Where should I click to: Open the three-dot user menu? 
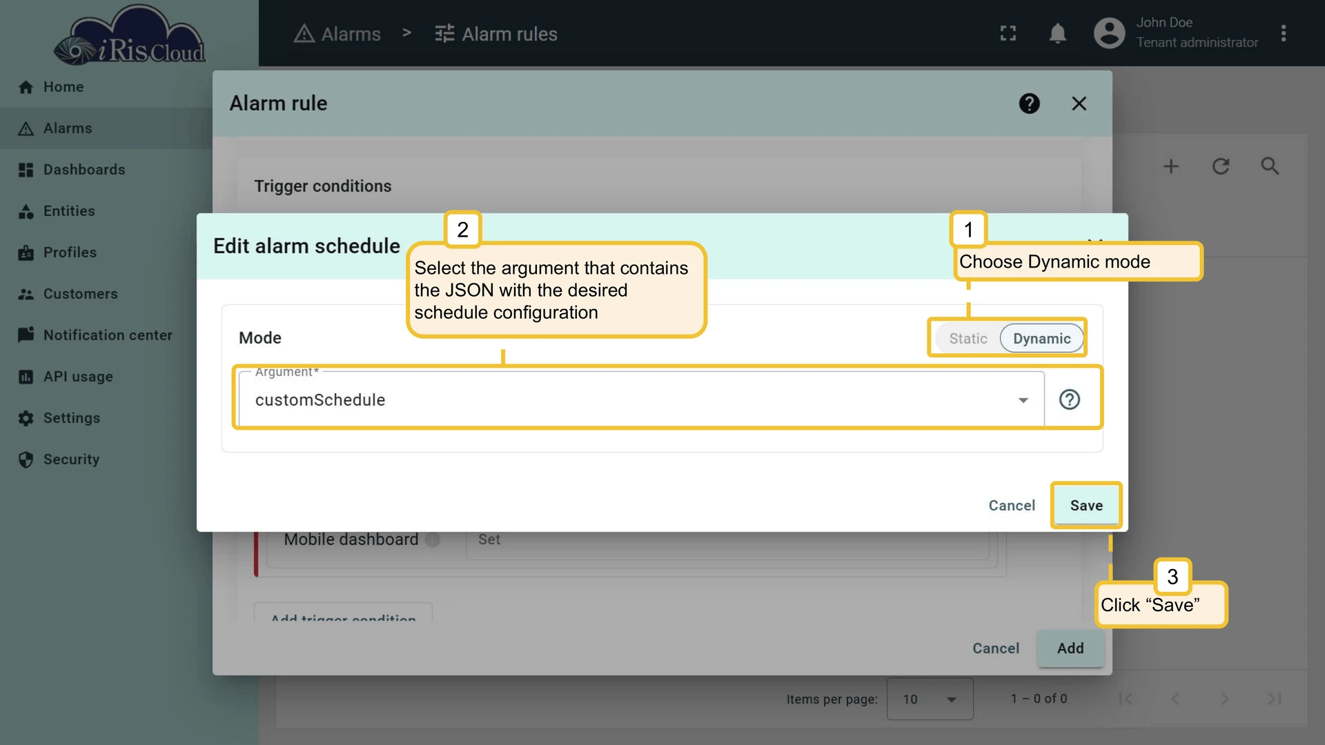coord(1284,33)
